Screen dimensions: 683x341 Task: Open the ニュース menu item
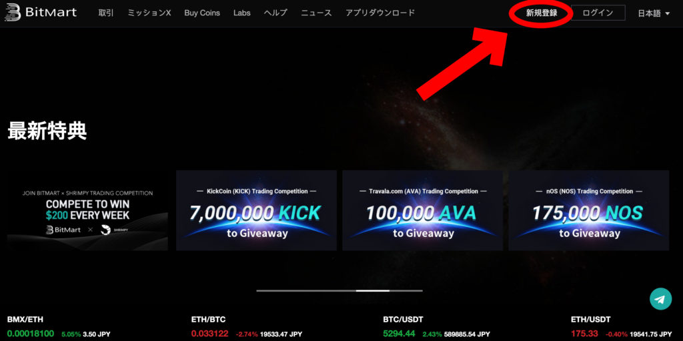point(316,13)
